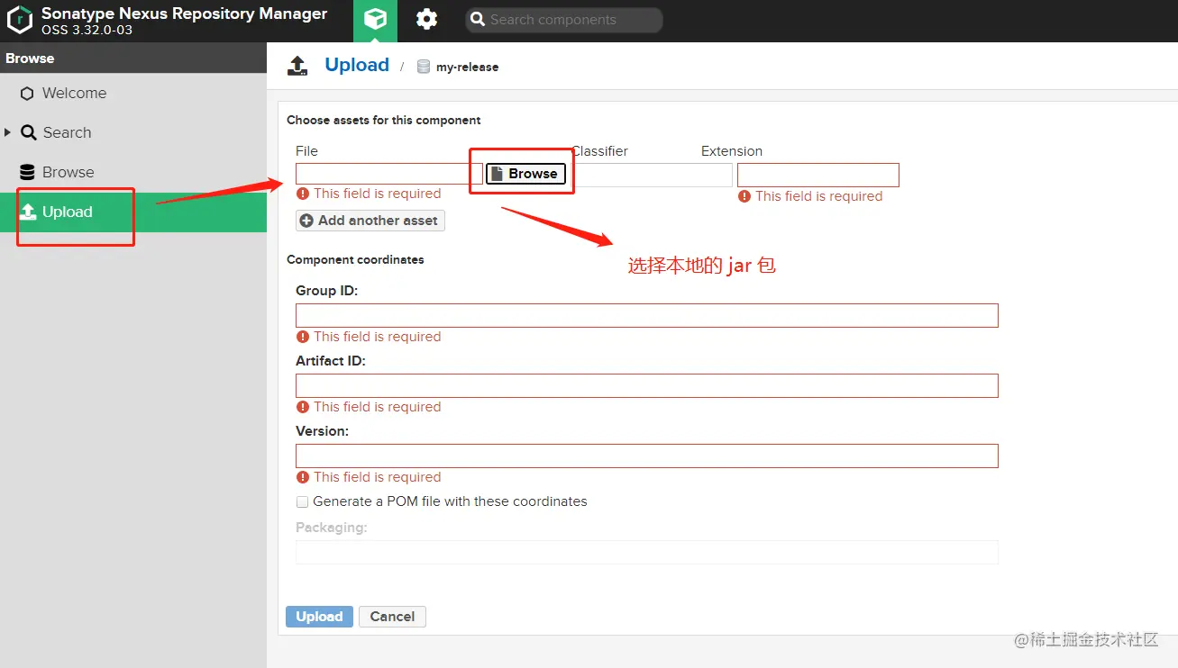Click the Artifact ID input field
The image size is (1178, 668).
tap(647, 385)
